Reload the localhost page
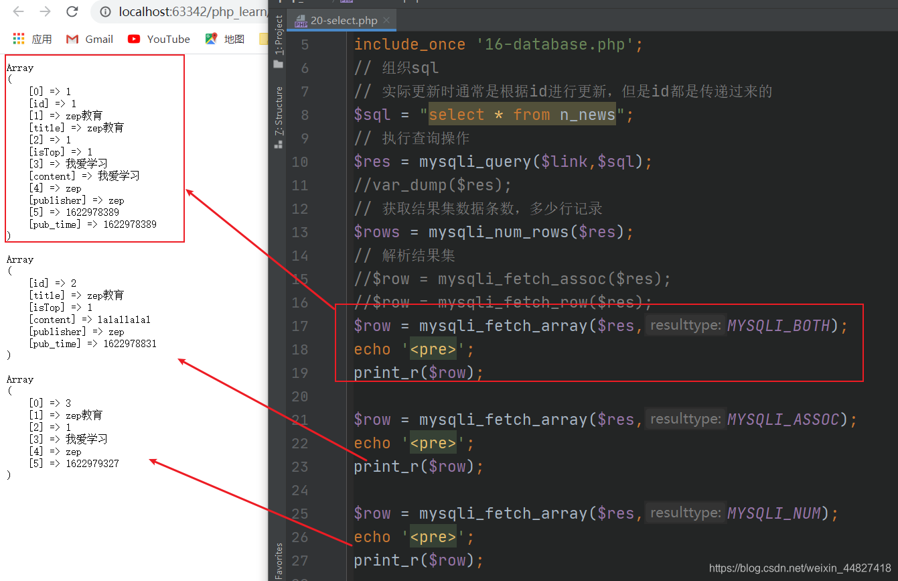898x581 pixels. [72, 11]
